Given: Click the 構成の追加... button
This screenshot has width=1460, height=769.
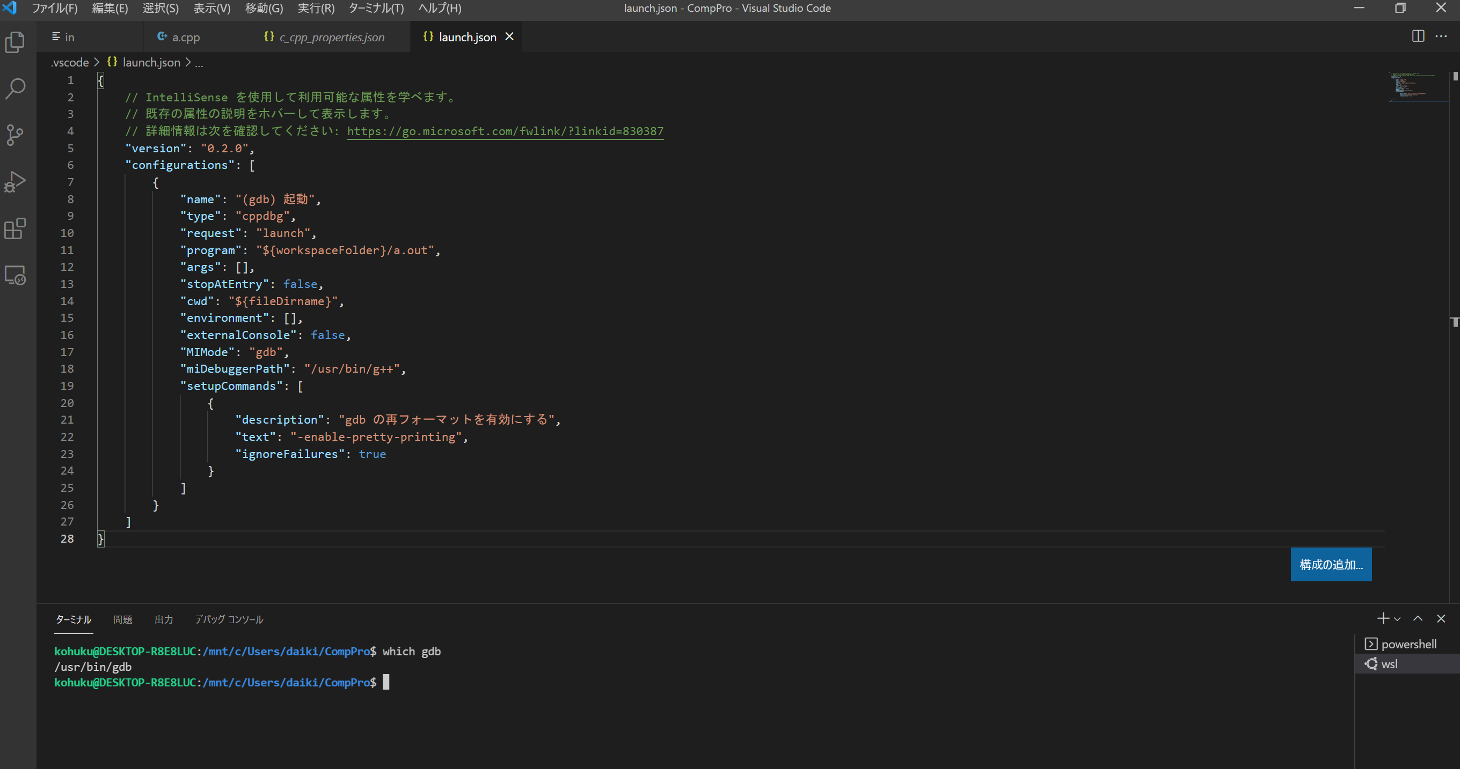Looking at the screenshot, I should pyautogui.click(x=1330, y=564).
